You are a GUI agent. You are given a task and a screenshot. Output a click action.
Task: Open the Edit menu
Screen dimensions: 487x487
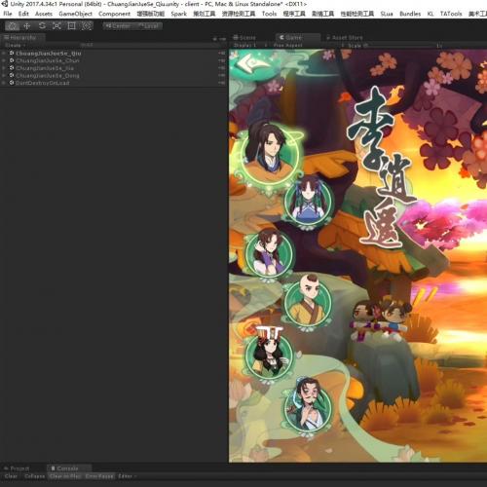coord(23,14)
